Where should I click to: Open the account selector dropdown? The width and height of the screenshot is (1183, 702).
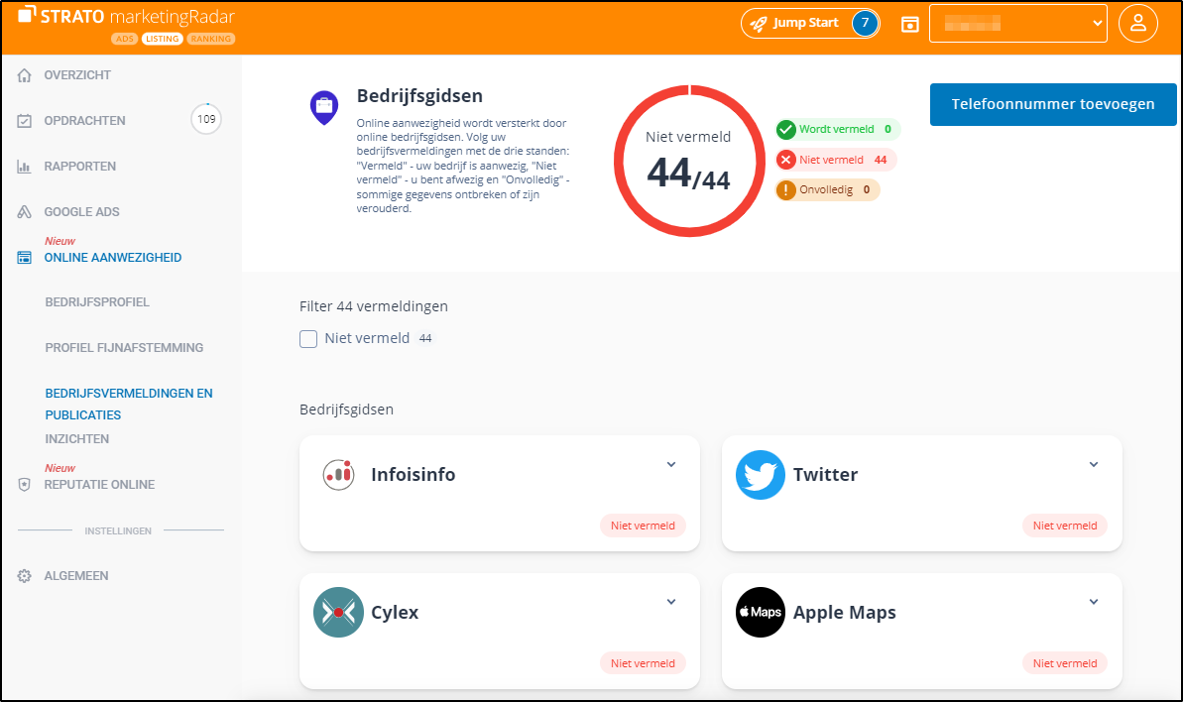(1017, 24)
